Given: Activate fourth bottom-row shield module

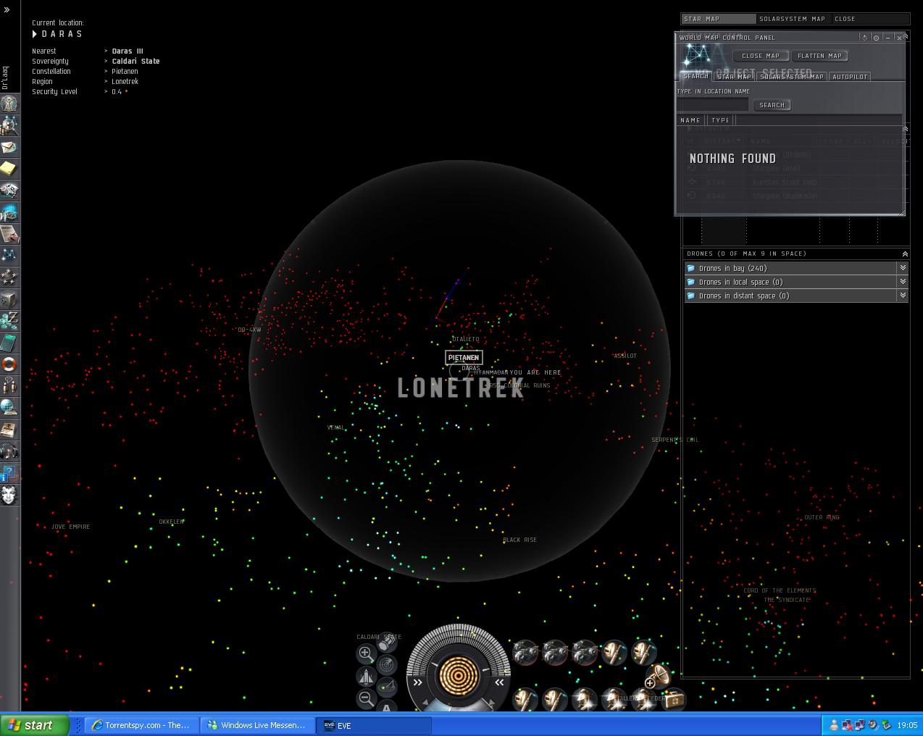Looking at the screenshot, I should click(x=614, y=700).
